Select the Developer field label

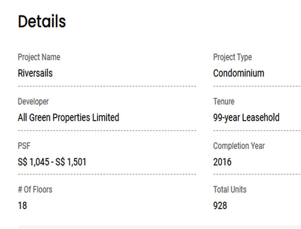click(x=33, y=102)
